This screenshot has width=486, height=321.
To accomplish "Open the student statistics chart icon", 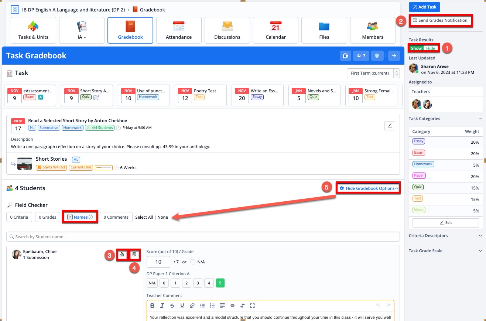I will pos(121,255).
